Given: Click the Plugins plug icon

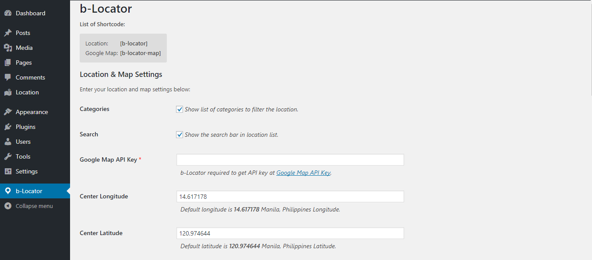Looking at the screenshot, I should tap(7, 127).
